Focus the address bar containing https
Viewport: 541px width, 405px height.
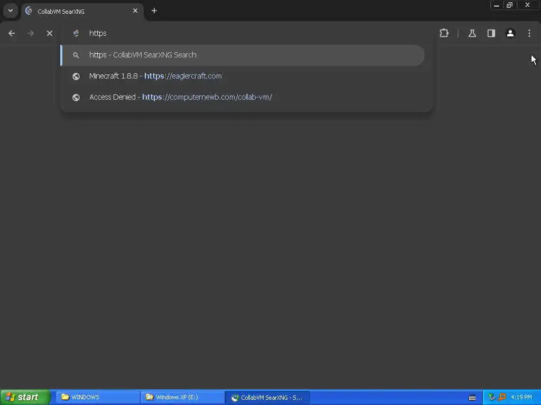247,33
